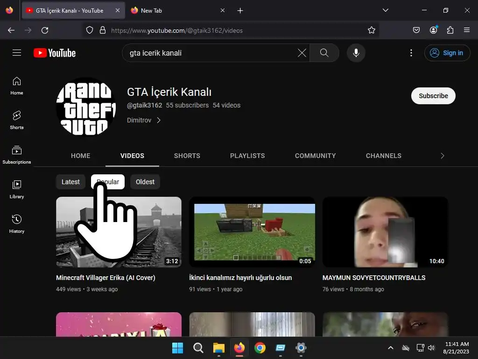Open Shorts in the sidebar
Screen dimensions: 478x359
(x=17, y=120)
